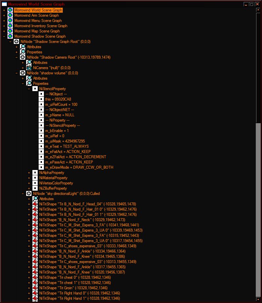This screenshot has width=262, height=303.
Task: Select "Tri C_shoes_expensive_03" (-10333,19468,1349) row
Action: pyautogui.click(x=88, y=246)
